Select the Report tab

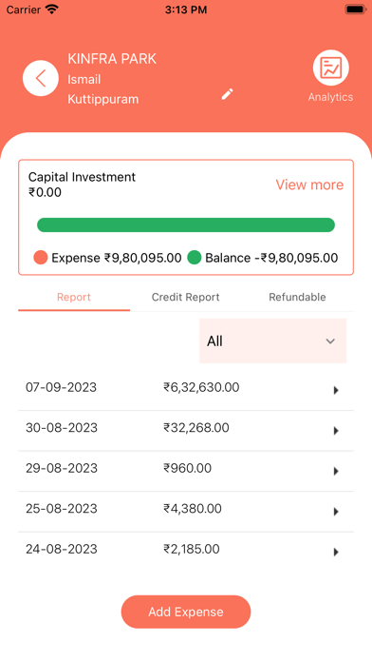click(x=74, y=297)
